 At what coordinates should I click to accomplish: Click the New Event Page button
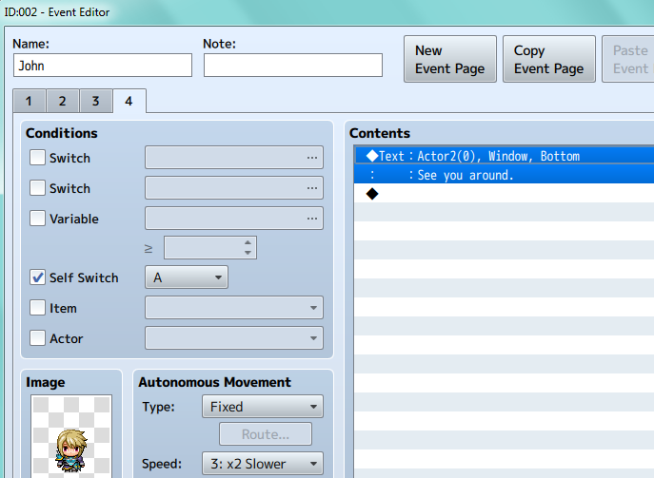tap(450, 59)
